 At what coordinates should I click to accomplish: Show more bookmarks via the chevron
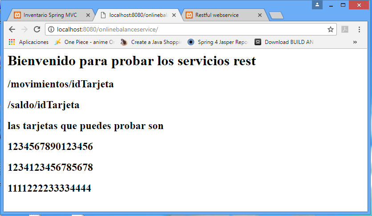[x=355, y=42]
